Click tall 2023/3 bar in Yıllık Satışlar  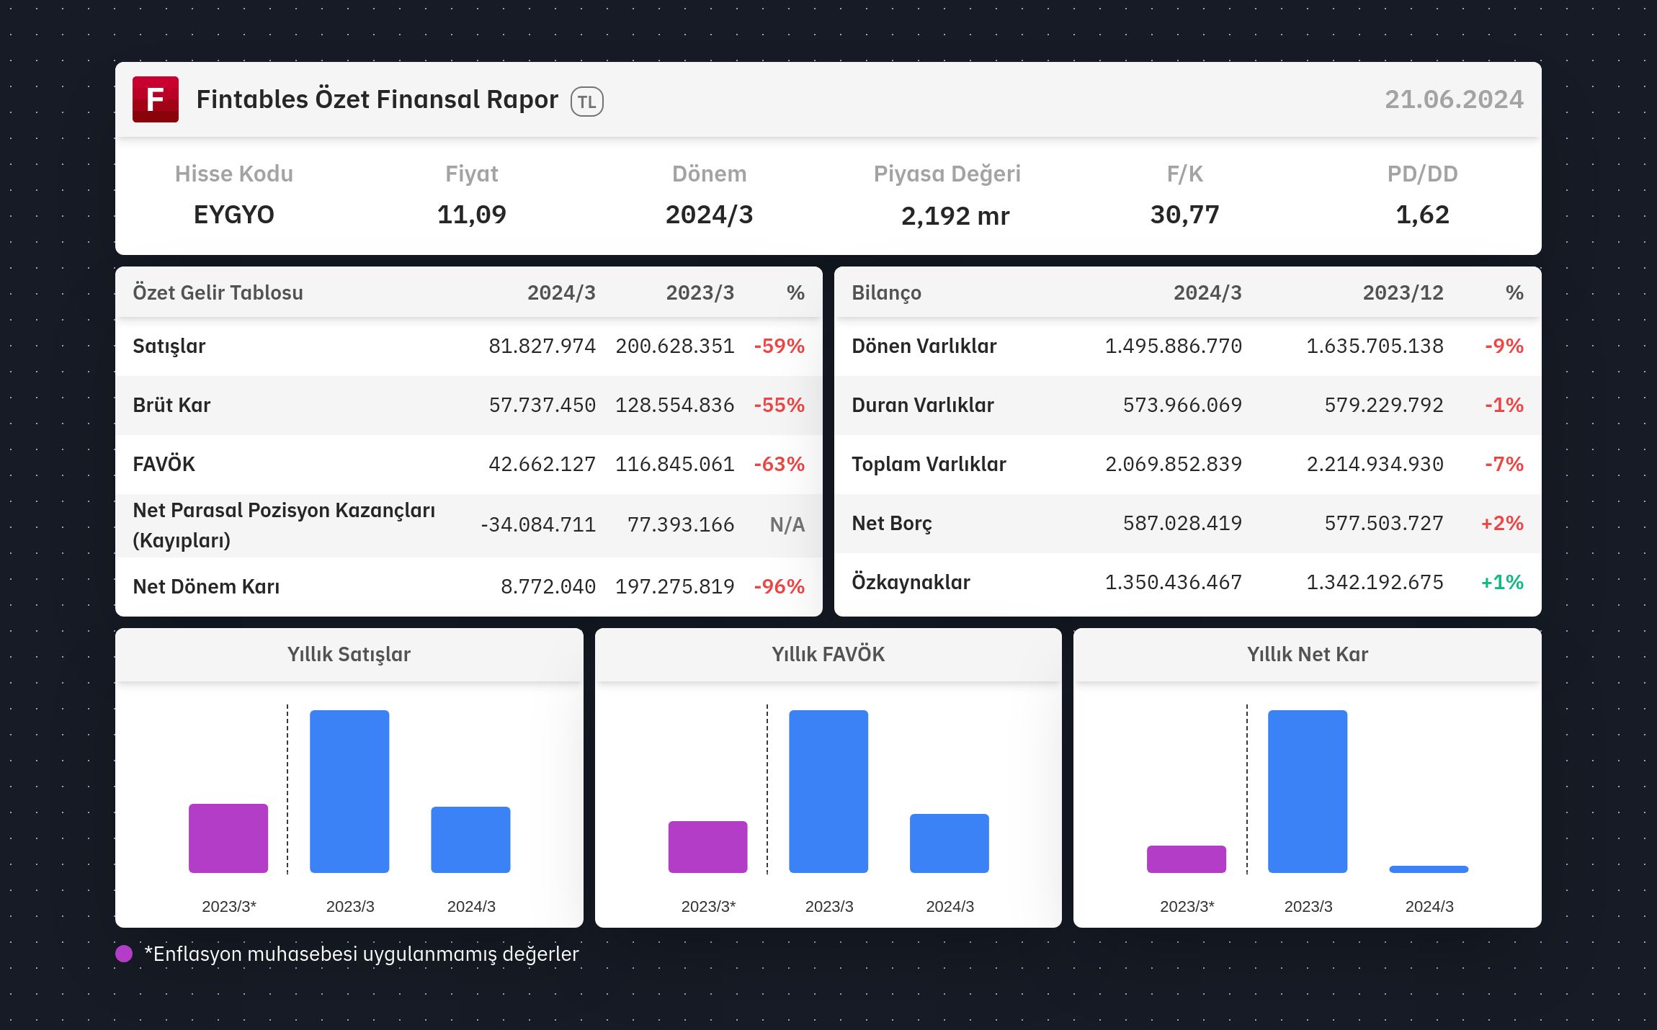pos(349,792)
